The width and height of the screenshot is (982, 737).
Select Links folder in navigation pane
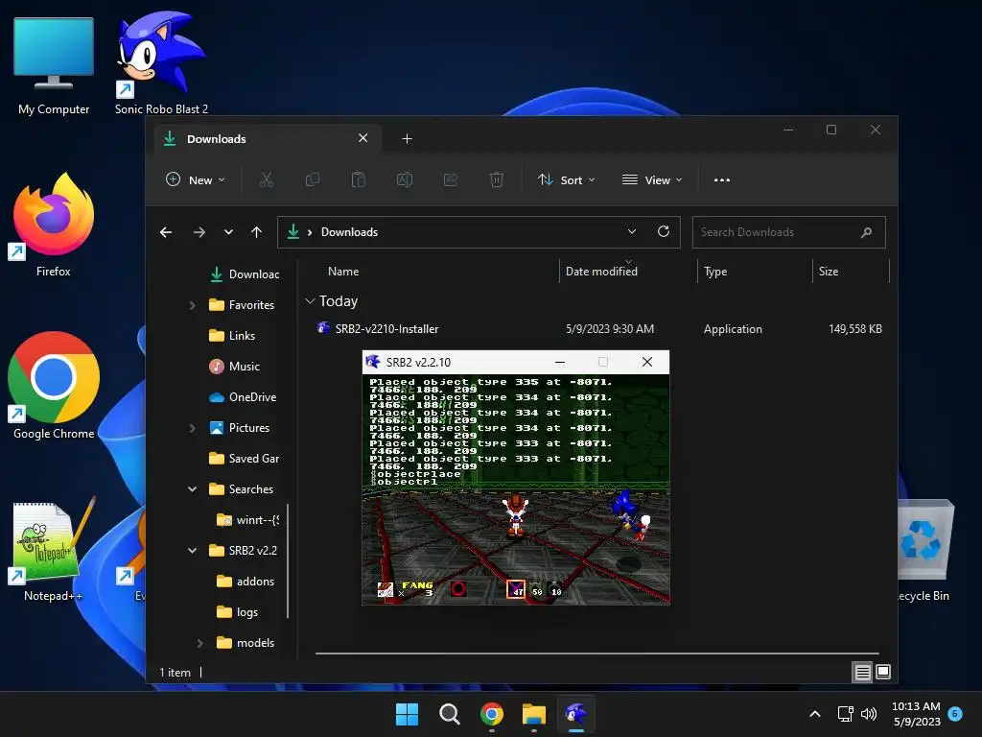(232, 336)
